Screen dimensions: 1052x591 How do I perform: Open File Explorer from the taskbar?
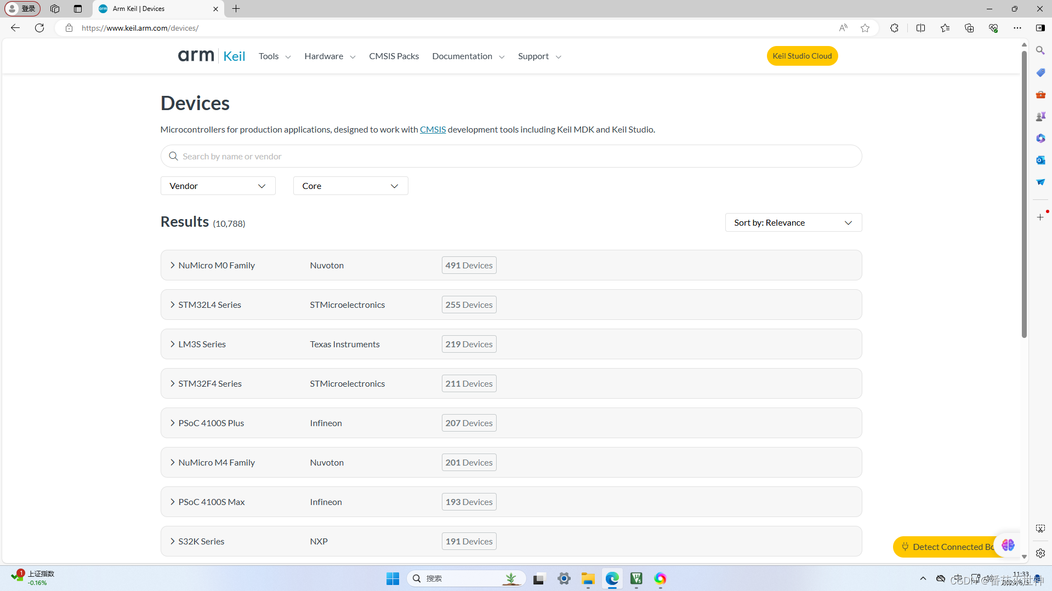click(x=588, y=578)
